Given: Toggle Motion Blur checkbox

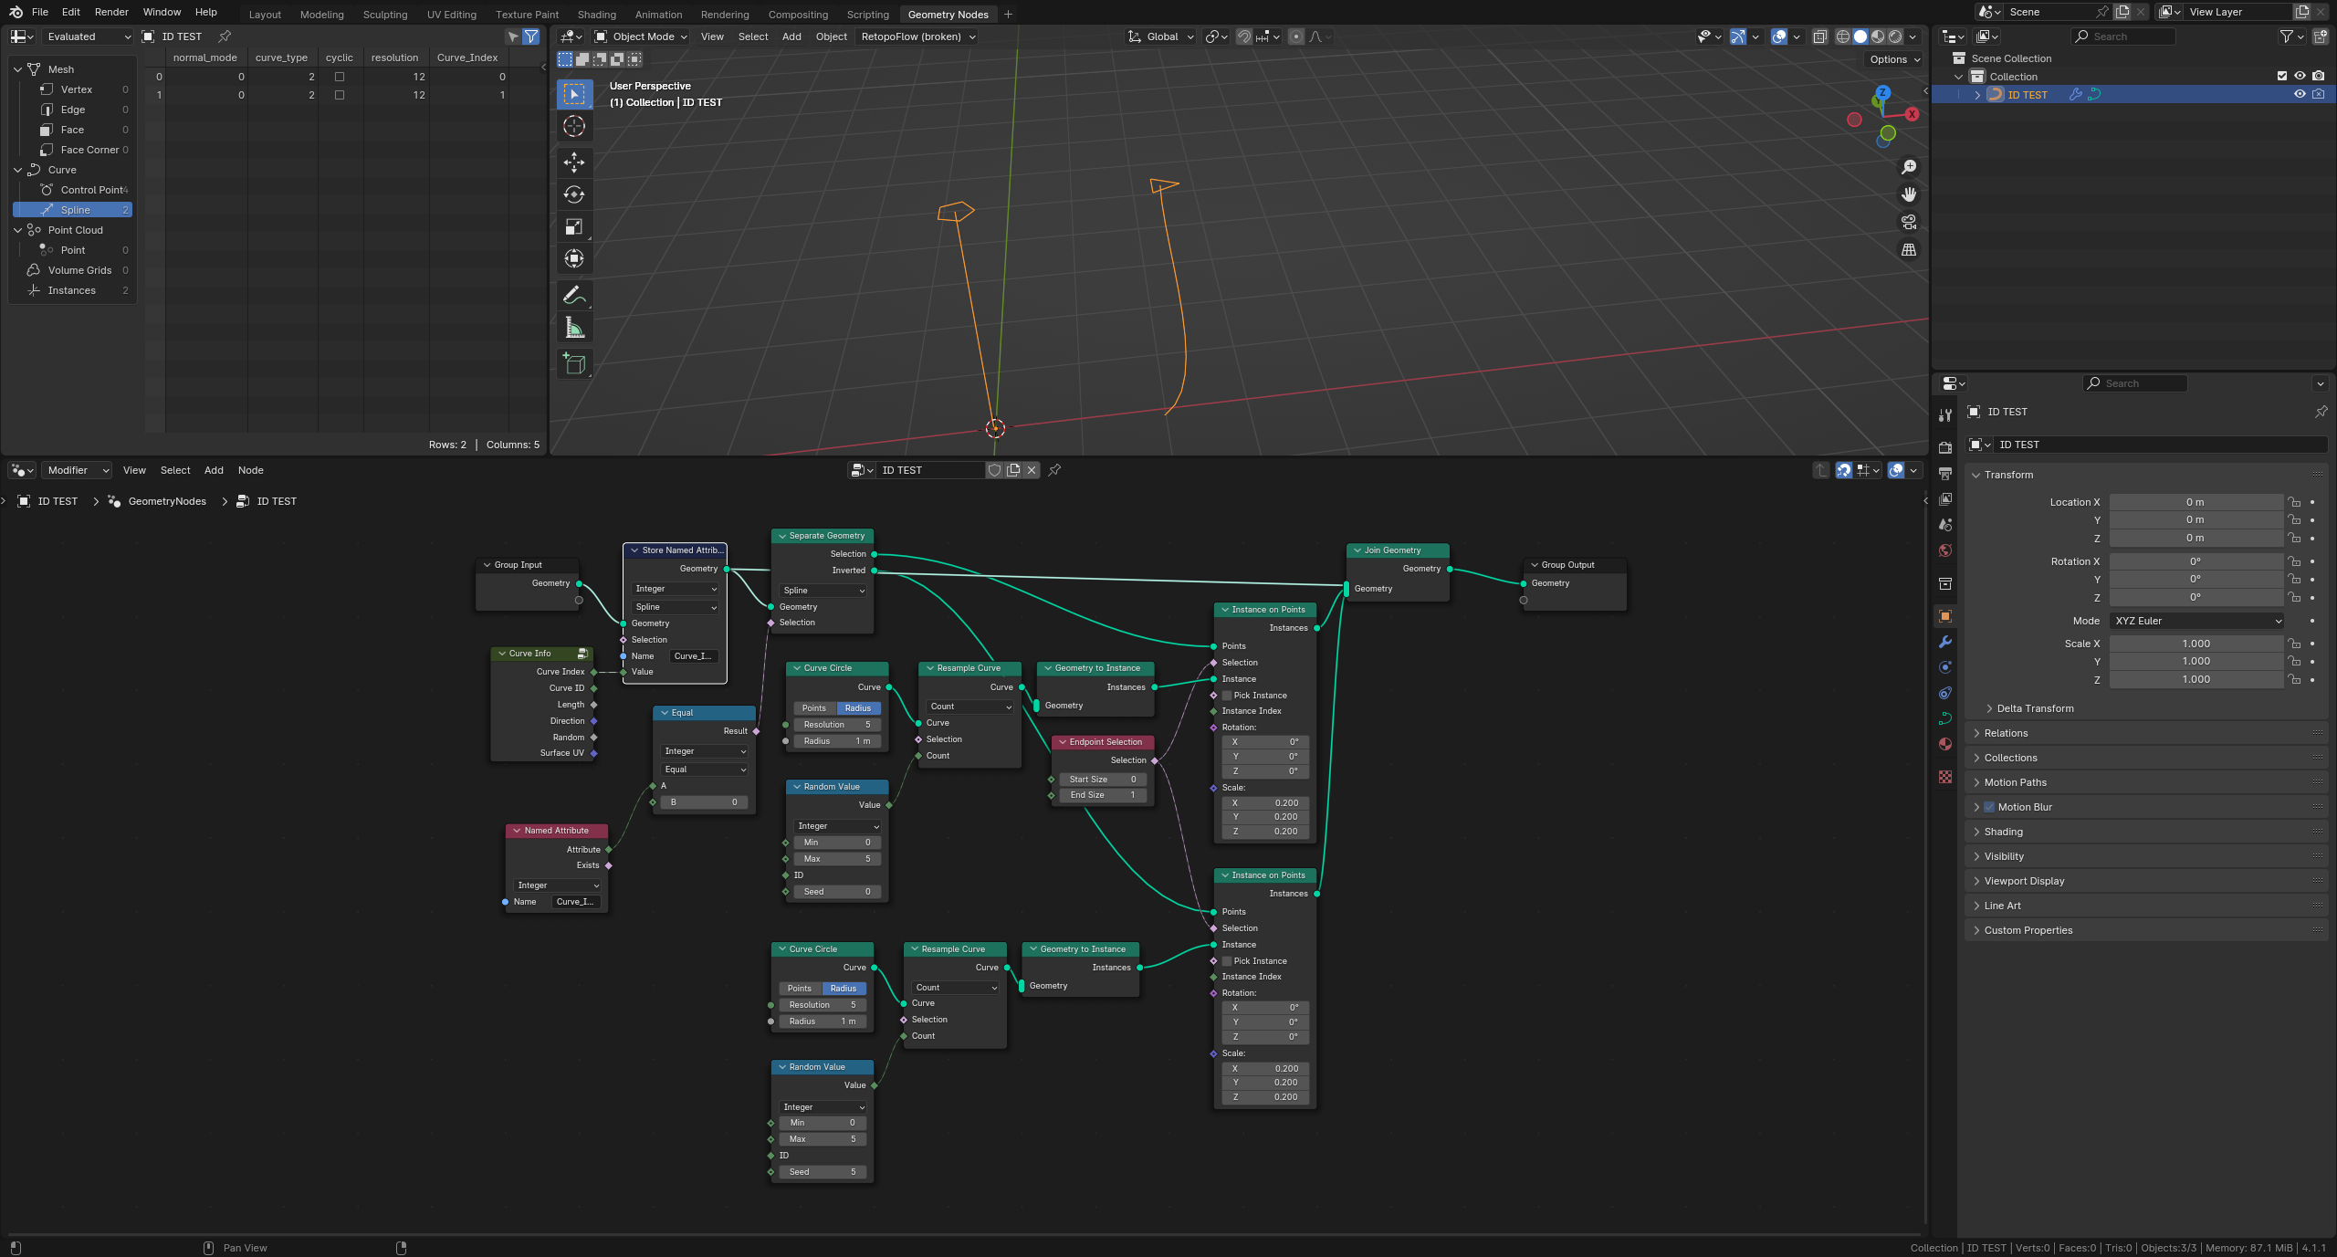Looking at the screenshot, I should click(x=1989, y=807).
